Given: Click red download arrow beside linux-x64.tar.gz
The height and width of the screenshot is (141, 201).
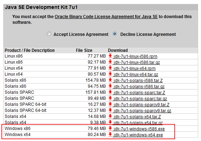Looking at the screenshot, I should [110, 74].
